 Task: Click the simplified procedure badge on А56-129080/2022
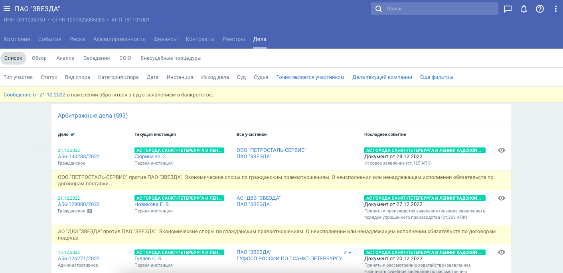click(90, 211)
